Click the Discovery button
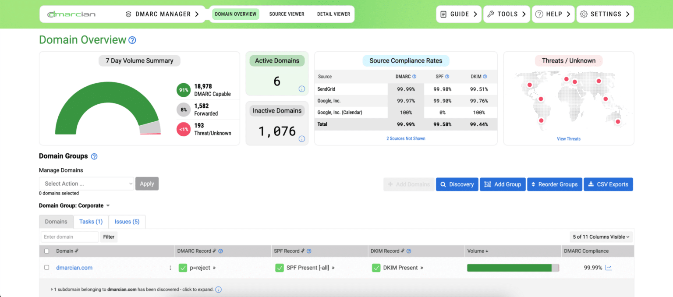673x297 pixels. pos(457,184)
